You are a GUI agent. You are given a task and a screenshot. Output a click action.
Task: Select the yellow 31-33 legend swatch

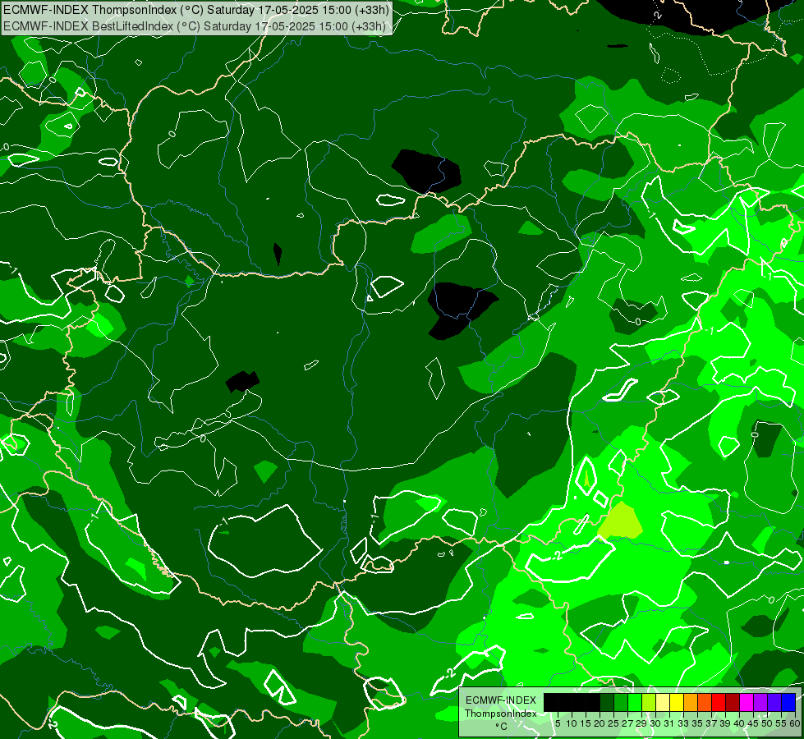[677, 702]
